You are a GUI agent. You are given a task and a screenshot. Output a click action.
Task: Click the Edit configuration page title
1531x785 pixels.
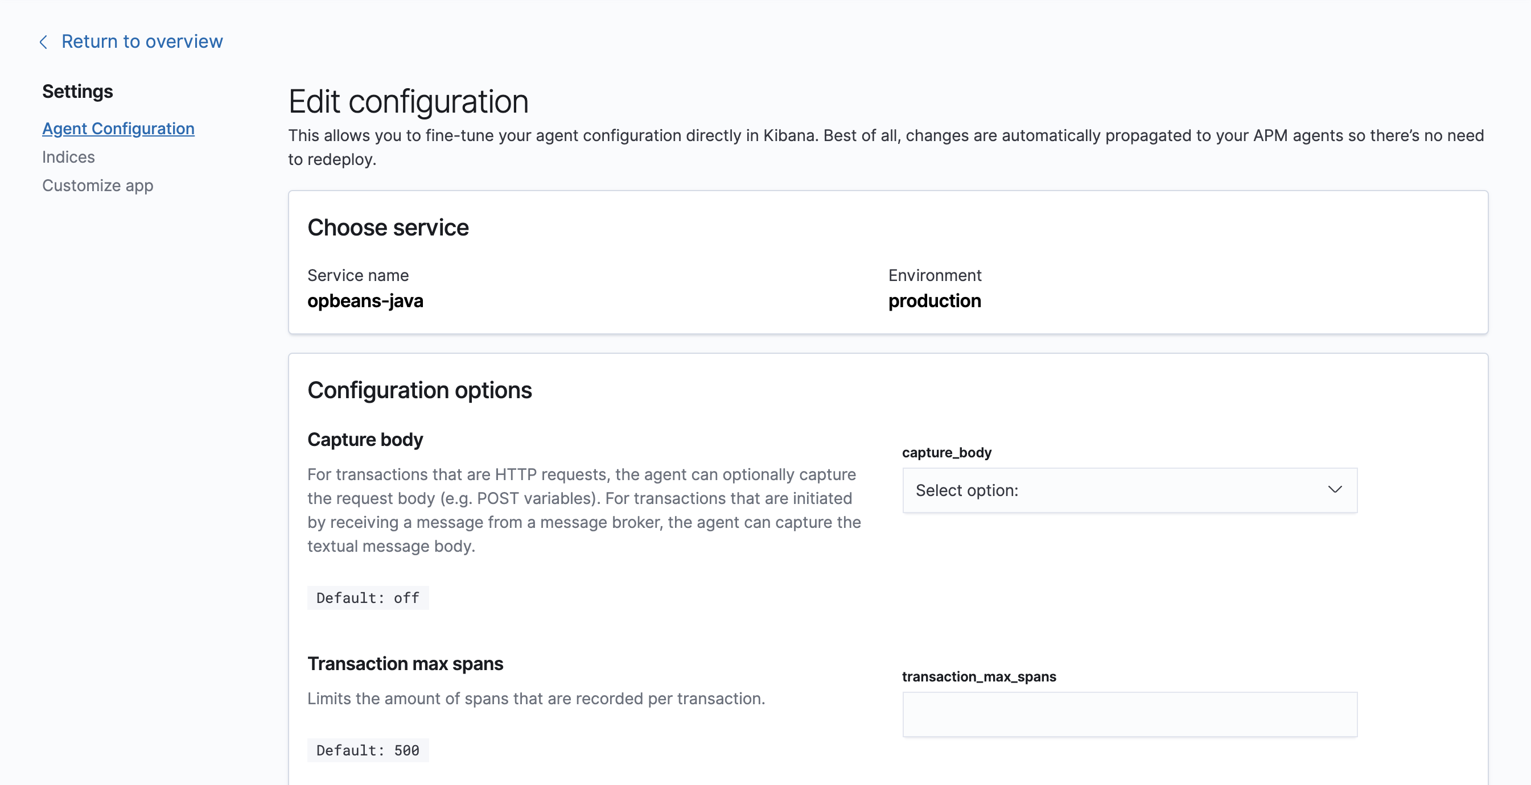(x=408, y=101)
